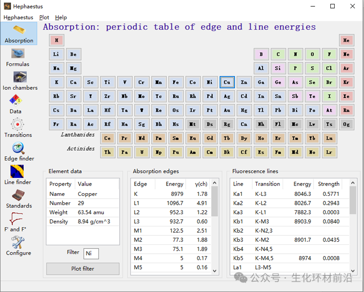Select Helium (He) element
Screen dimensions: 364x292
[346, 40]
